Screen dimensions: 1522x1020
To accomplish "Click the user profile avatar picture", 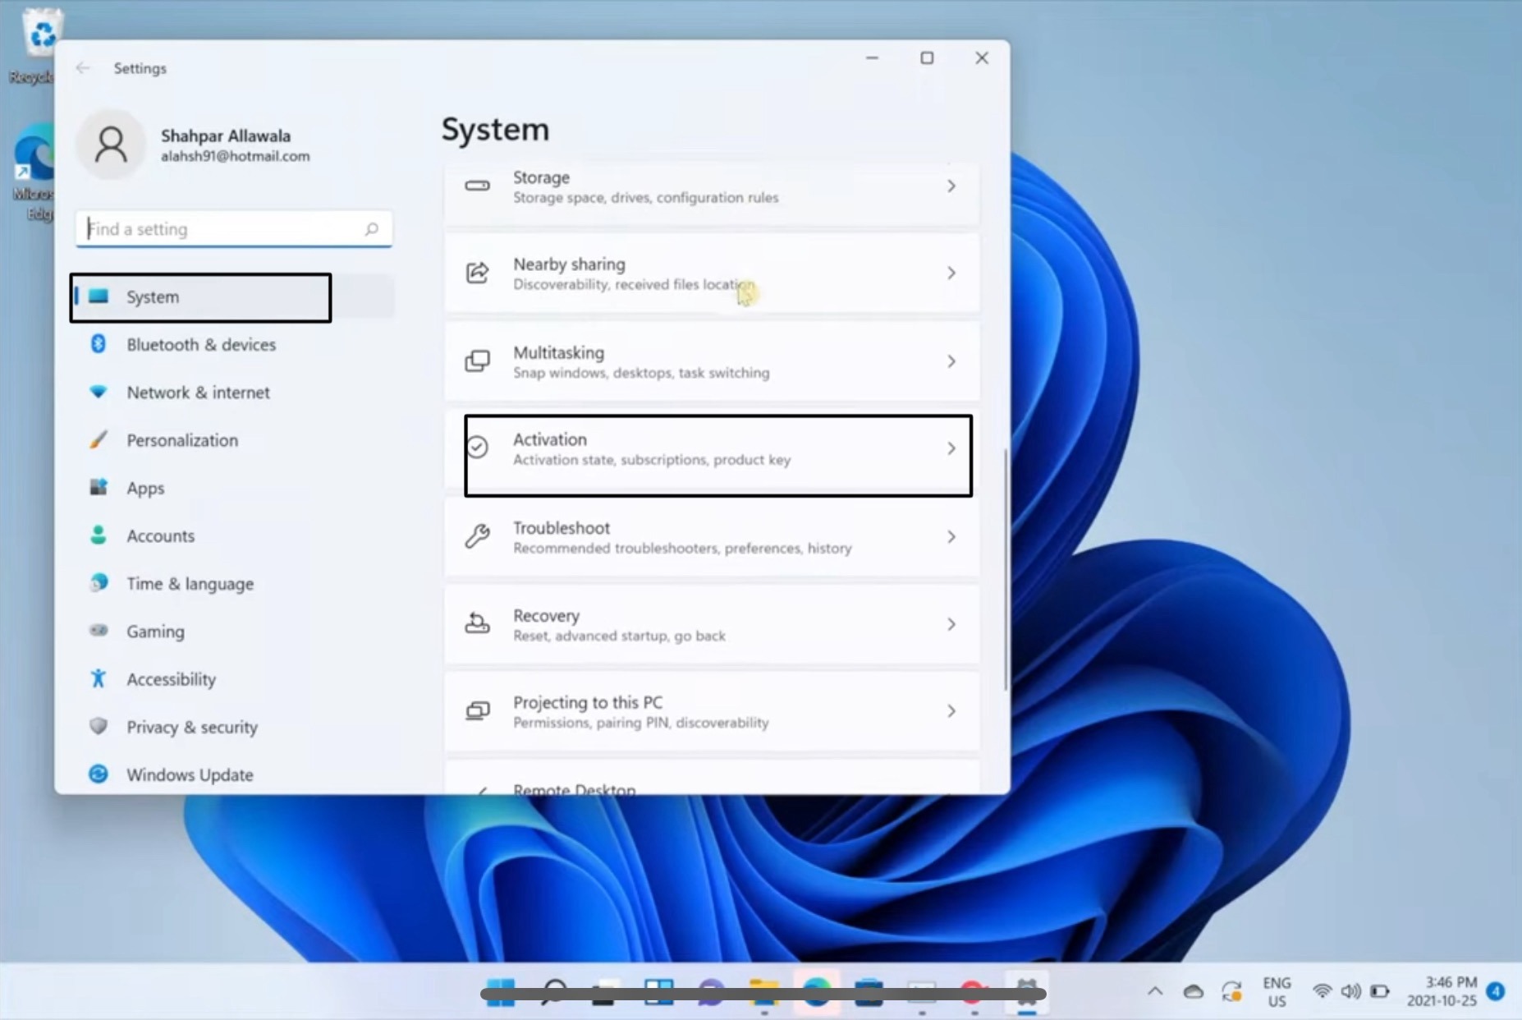I will pos(111,145).
